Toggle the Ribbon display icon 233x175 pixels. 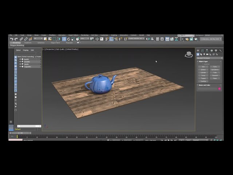tap(167, 39)
